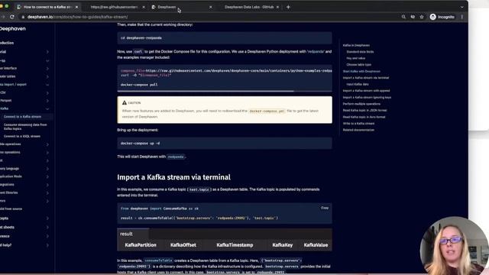Click the KafkaPartition column header
The width and height of the screenshot is (489, 275).
[141, 245]
